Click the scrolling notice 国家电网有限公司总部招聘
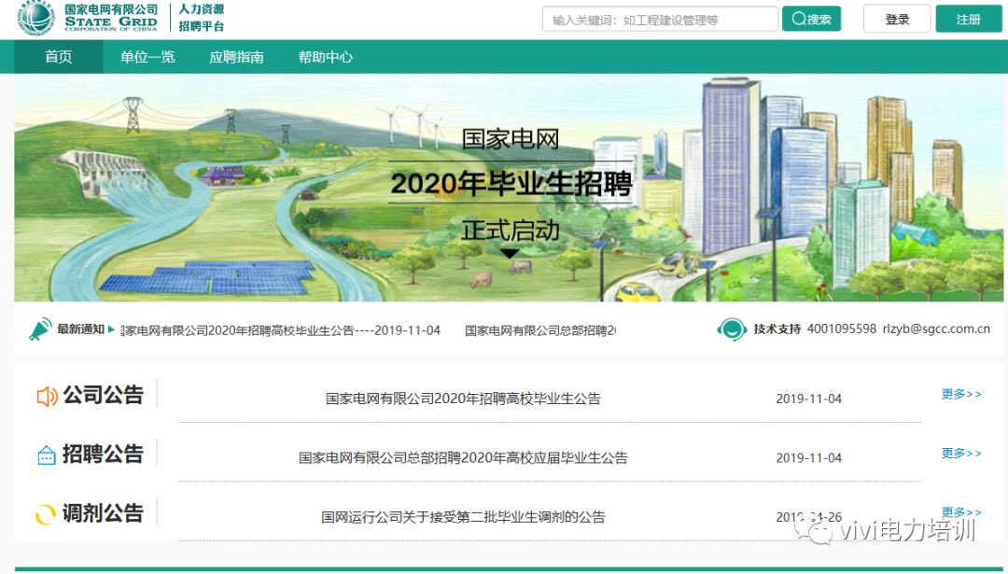Viewport: 1008px width, 574px height. (540, 330)
